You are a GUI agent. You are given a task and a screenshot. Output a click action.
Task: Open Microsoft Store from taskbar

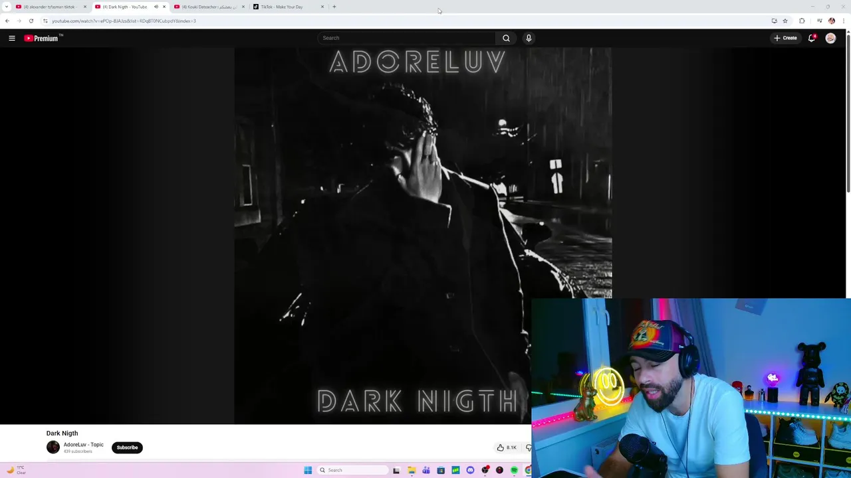pyautogui.click(x=441, y=470)
